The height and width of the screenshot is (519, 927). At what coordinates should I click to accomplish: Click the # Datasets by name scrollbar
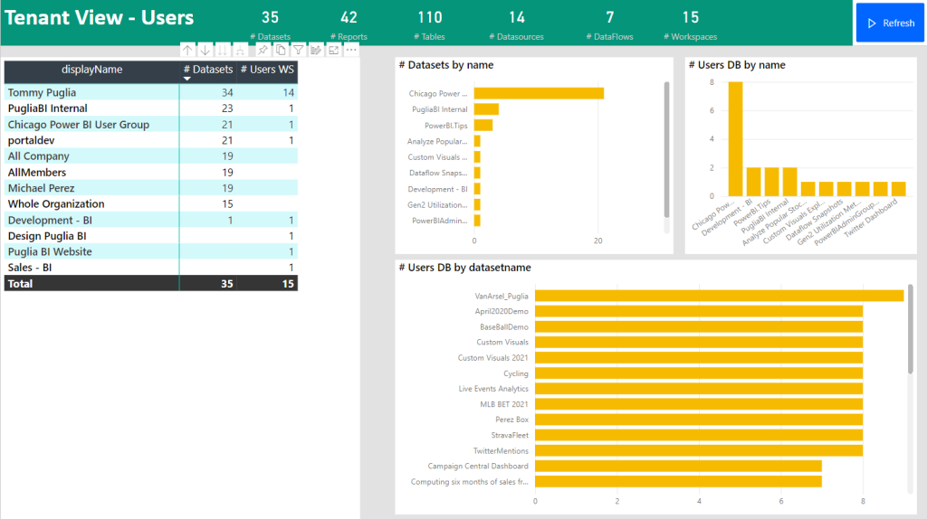pyautogui.click(x=667, y=150)
